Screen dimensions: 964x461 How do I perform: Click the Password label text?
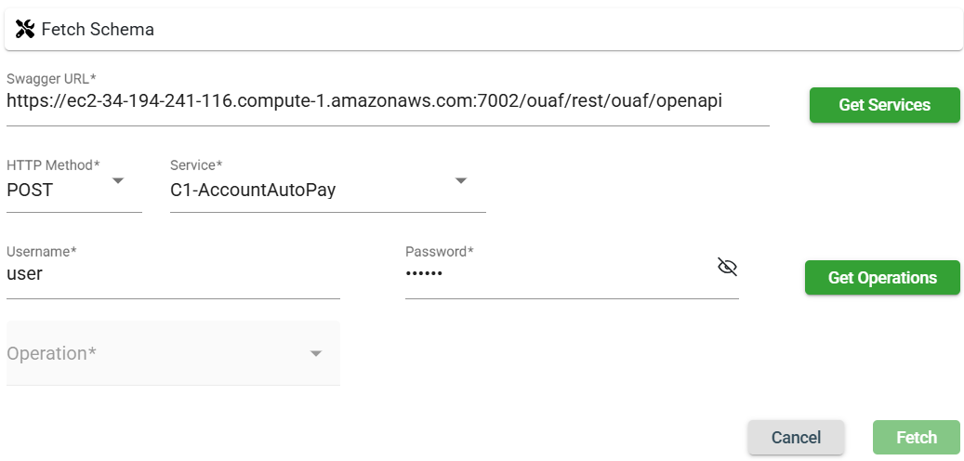tap(439, 251)
